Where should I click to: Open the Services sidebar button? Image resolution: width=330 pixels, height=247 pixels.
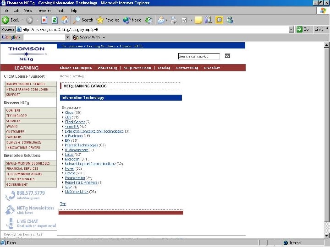point(30,121)
